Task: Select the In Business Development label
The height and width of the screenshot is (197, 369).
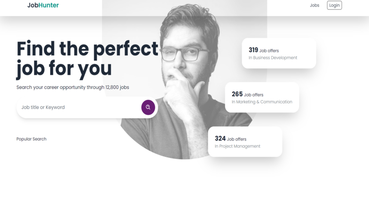Action: (x=273, y=58)
